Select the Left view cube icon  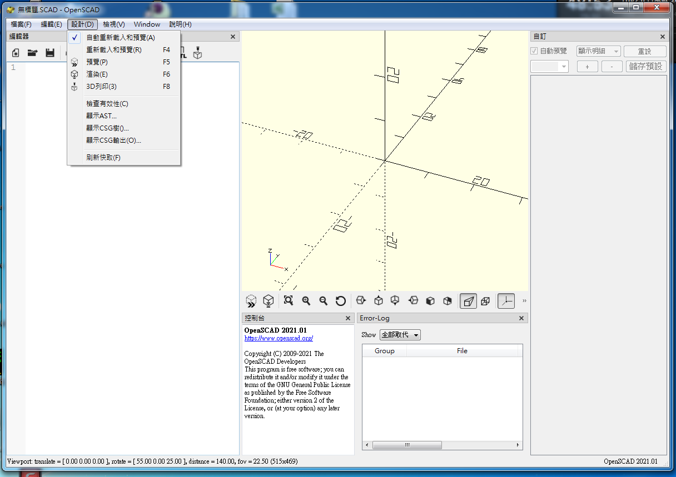[x=413, y=300]
